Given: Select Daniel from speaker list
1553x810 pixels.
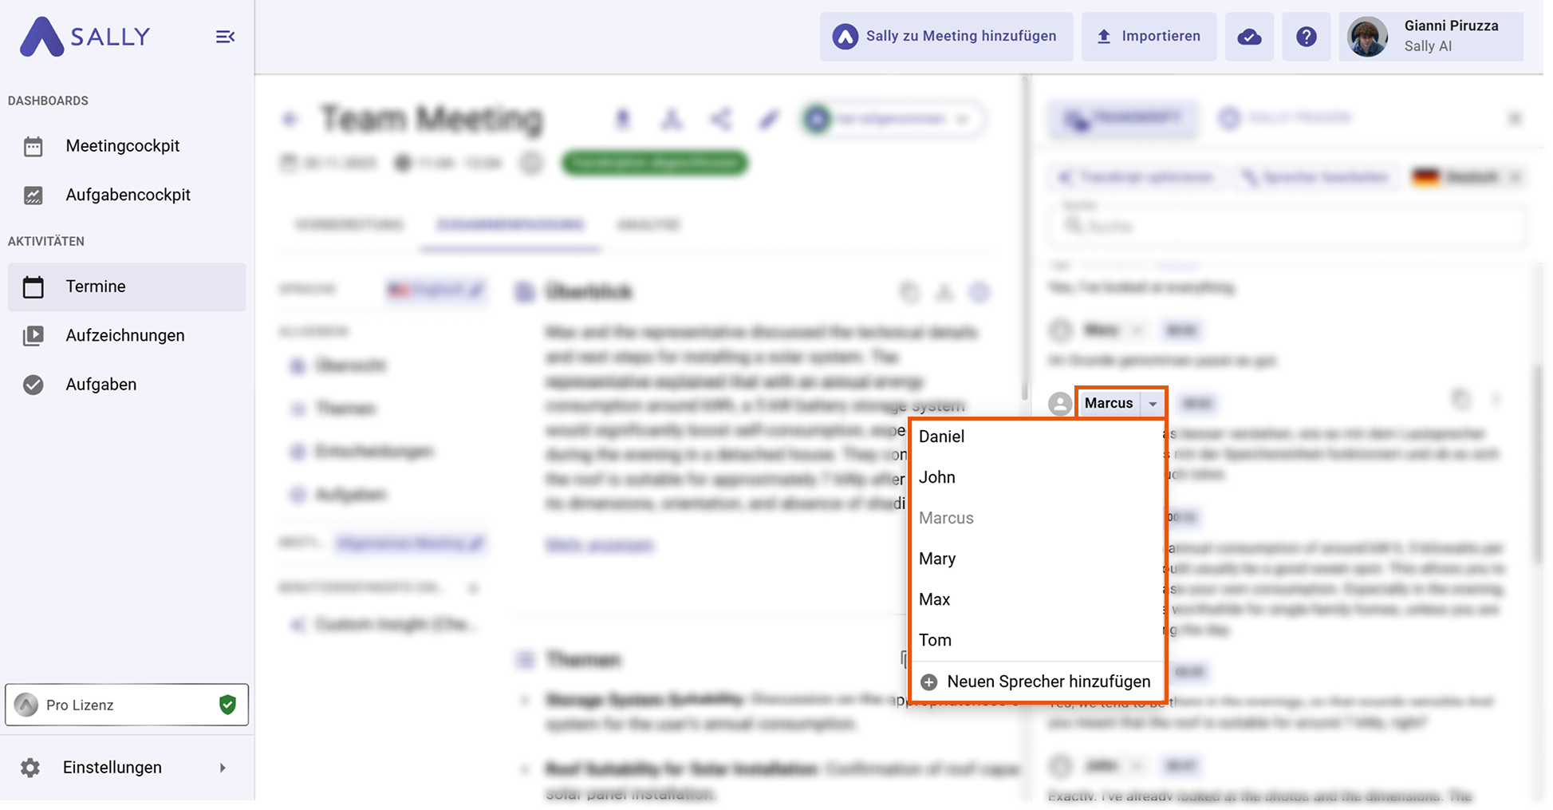Looking at the screenshot, I should click(941, 437).
